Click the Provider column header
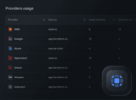 (x=13, y=20)
